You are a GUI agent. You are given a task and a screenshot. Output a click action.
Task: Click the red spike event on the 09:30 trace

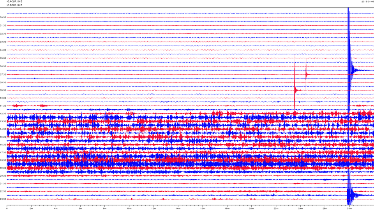coord(296,90)
